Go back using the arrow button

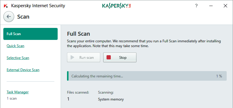tap(9, 16)
